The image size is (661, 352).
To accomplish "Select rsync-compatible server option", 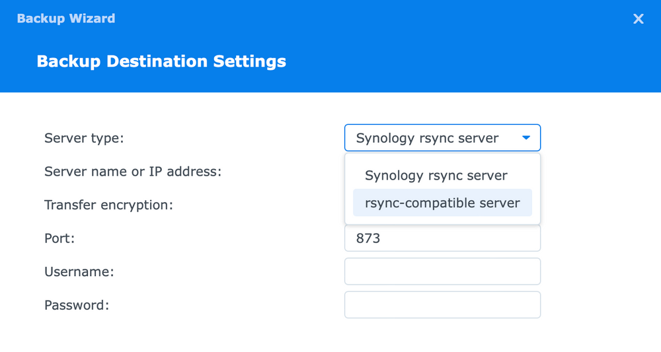I will tap(442, 203).
